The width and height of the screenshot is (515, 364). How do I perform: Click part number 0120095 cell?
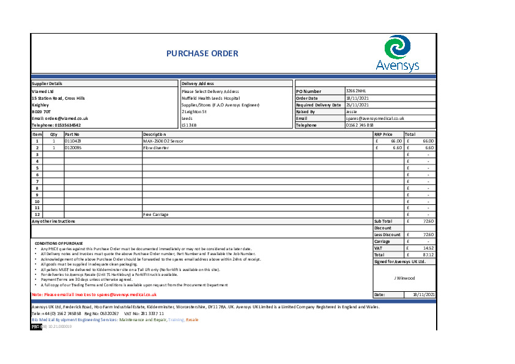click(73, 147)
